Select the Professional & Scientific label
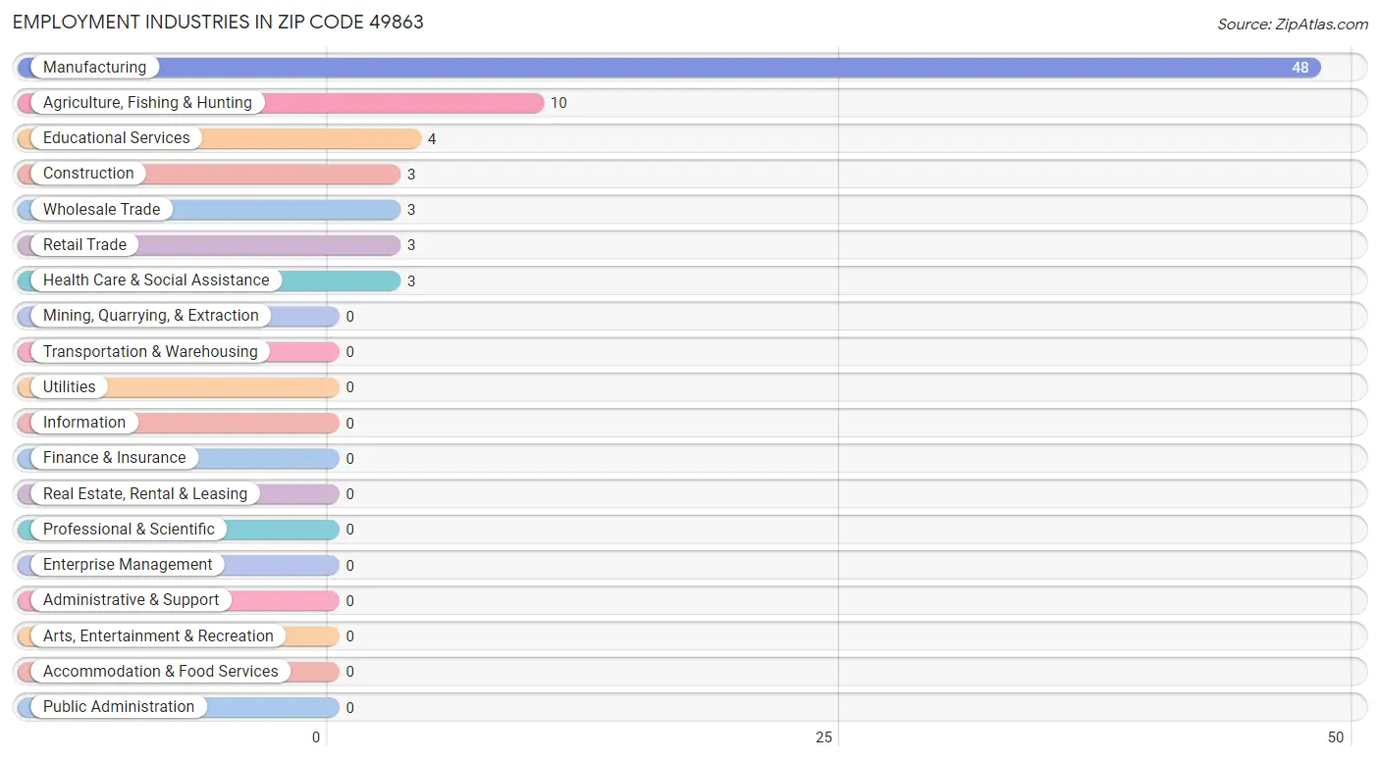Viewport: 1380px width, 761px height. coord(129,529)
